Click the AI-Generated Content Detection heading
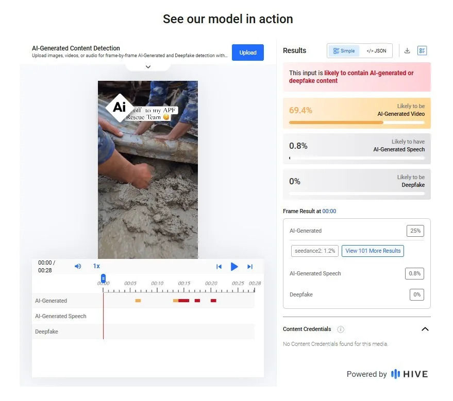Screen dimensions: 453x401 [76, 48]
